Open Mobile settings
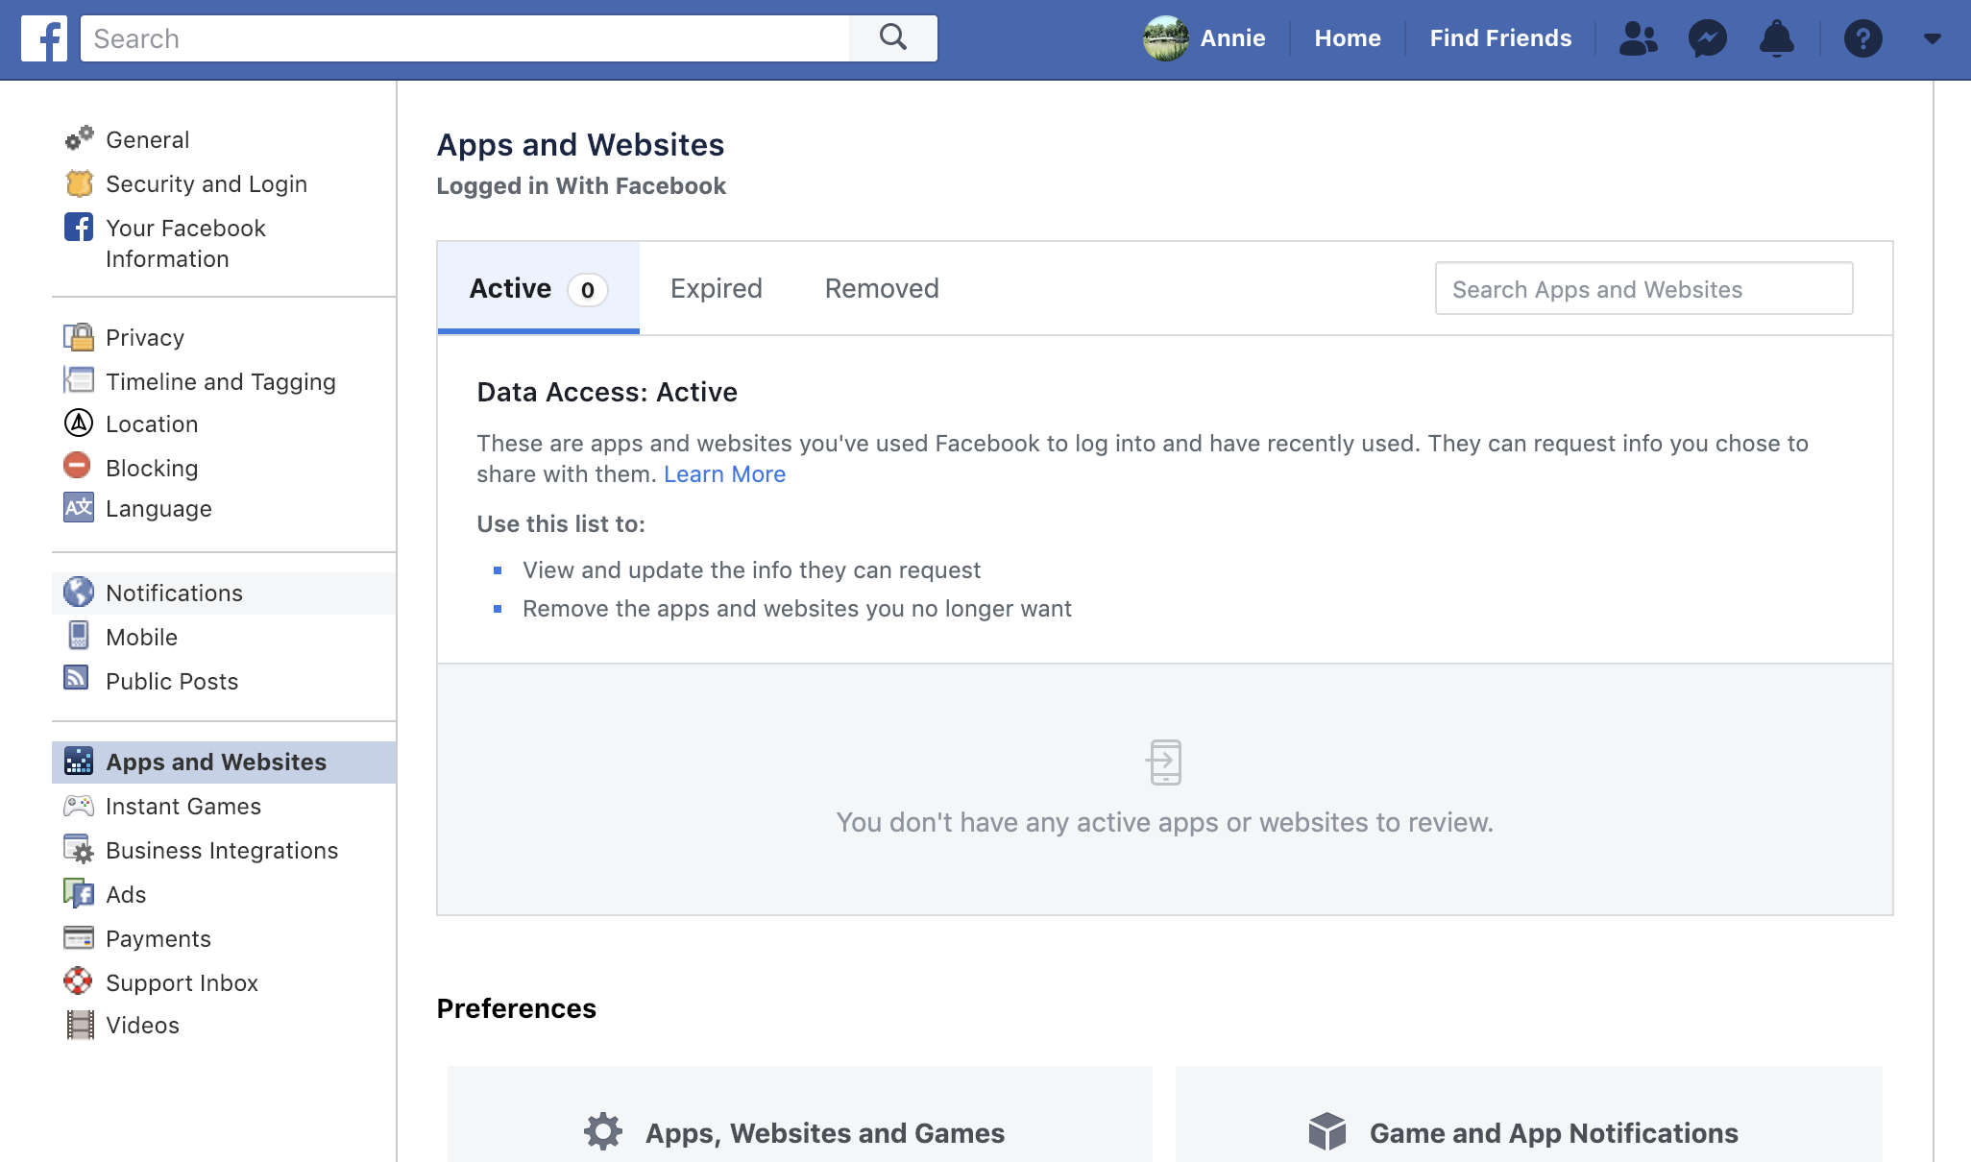 click(x=142, y=638)
